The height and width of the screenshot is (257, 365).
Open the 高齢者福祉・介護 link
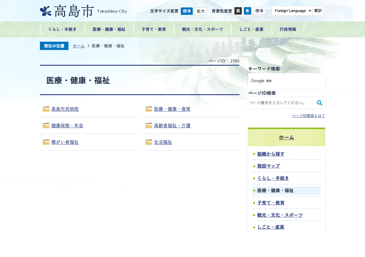(172, 126)
